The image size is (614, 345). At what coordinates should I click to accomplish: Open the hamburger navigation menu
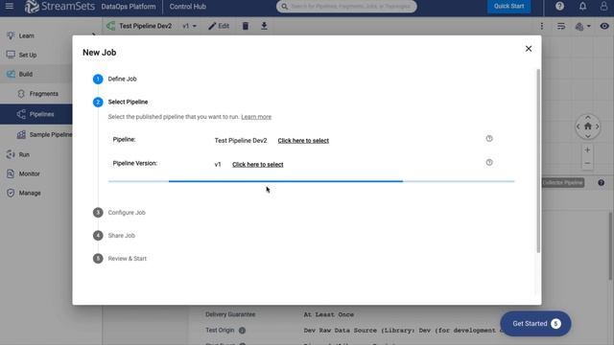tap(9, 7)
